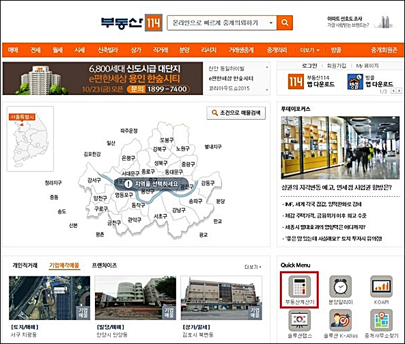Click the 방콜 app download icon

point(355,82)
